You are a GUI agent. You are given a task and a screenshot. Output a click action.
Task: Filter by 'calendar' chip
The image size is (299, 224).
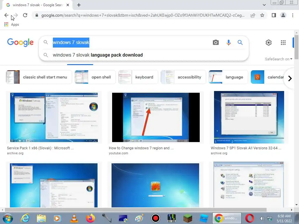268,77
